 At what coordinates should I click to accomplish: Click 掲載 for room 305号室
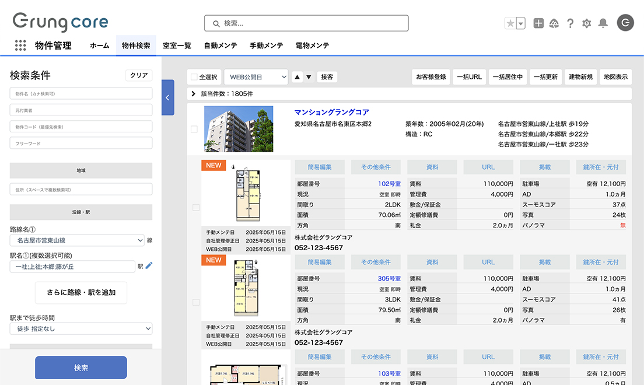tap(545, 262)
